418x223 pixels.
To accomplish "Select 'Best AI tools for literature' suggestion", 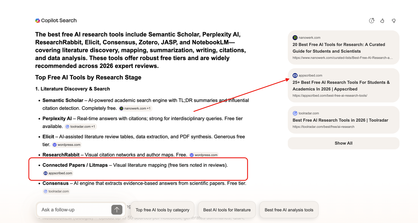I will point(227,210).
